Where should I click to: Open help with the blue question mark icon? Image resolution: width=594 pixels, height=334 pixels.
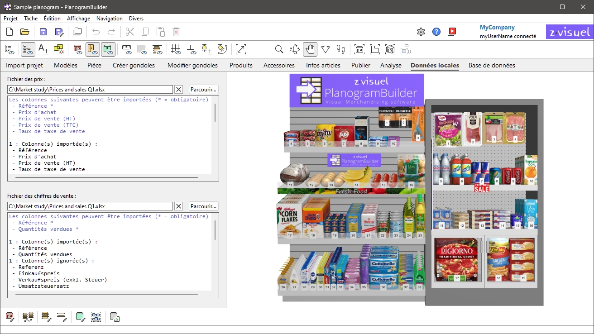[x=436, y=32]
